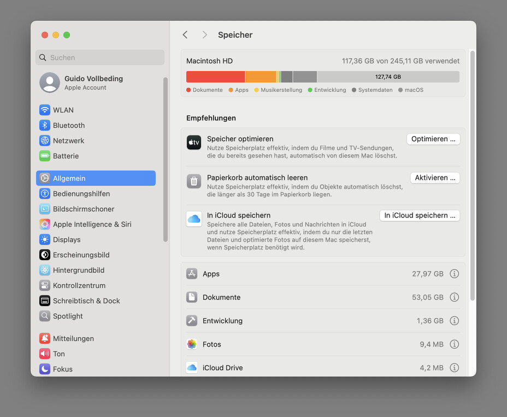Click the iCloud cloud icon in Empfehlungen
Viewport: 507px width, 417px height.
point(194,219)
